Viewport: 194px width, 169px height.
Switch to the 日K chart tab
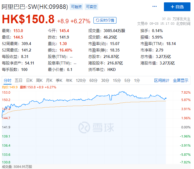point(29,80)
